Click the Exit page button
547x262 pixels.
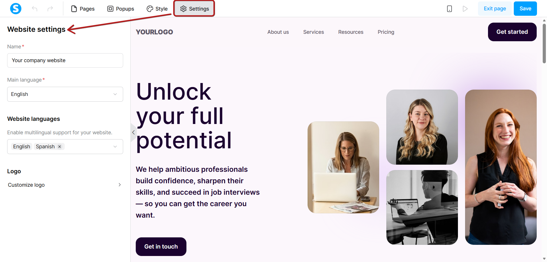coord(495,9)
